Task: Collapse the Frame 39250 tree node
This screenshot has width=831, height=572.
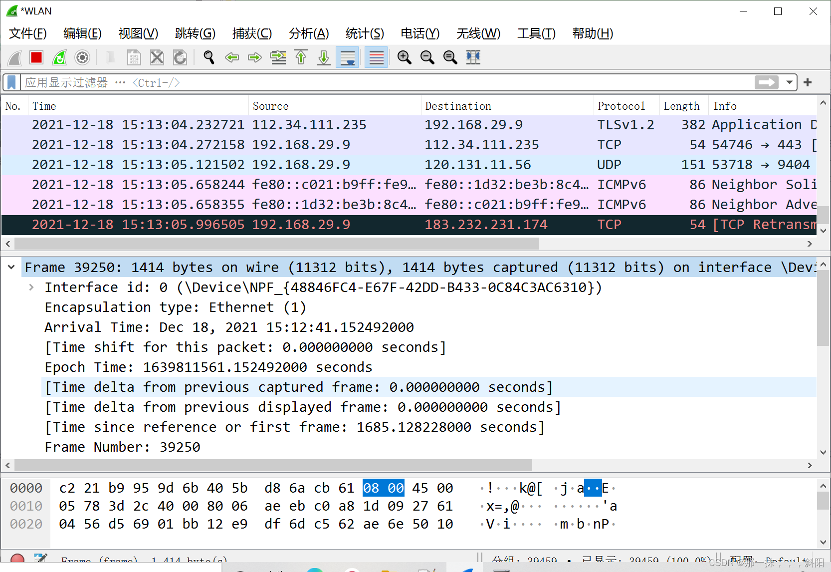Action: pyautogui.click(x=11, y=267)
